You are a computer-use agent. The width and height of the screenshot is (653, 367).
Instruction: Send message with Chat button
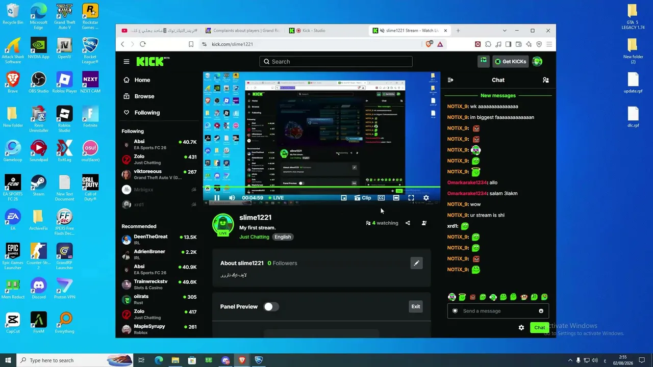tap(540, 328)
